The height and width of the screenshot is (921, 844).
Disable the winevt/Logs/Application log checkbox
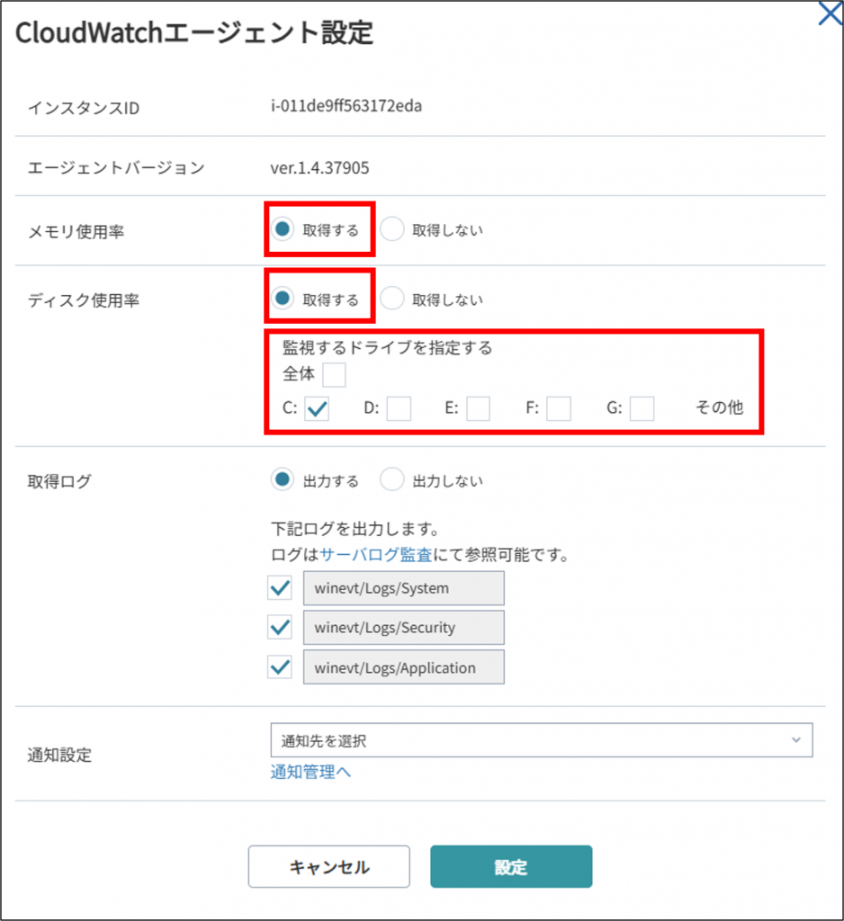[x=281, y=667]
